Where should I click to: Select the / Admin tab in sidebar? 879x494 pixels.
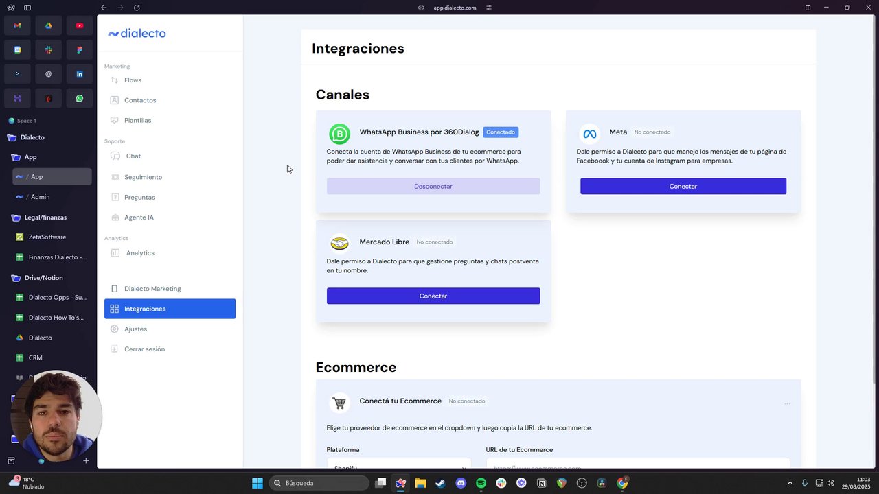52,197
